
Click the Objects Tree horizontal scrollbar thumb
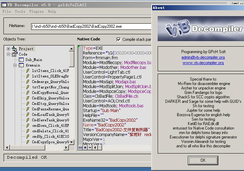coord(27,147)
